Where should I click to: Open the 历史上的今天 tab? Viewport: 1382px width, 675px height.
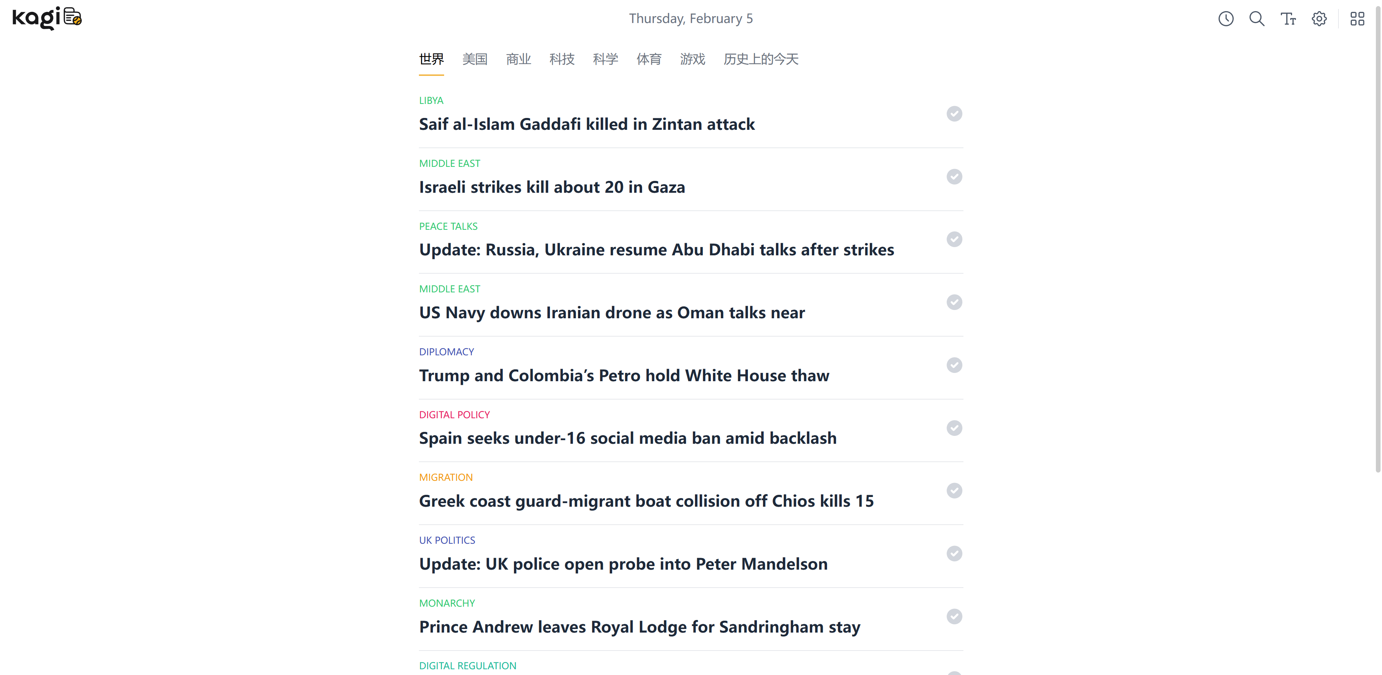pos(760,59)
